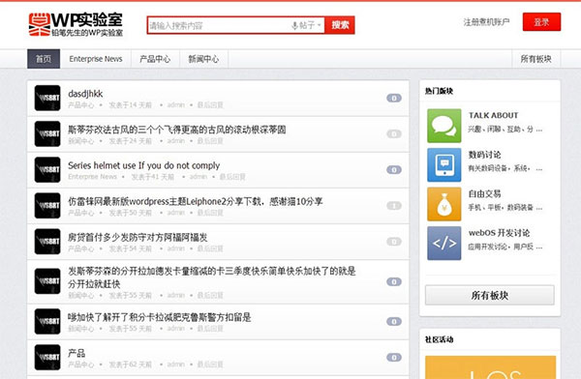Viewport: 581px width, 379px height.
Task: Open the 自由交易 orange money bag icon
Action: pos(443,204)
